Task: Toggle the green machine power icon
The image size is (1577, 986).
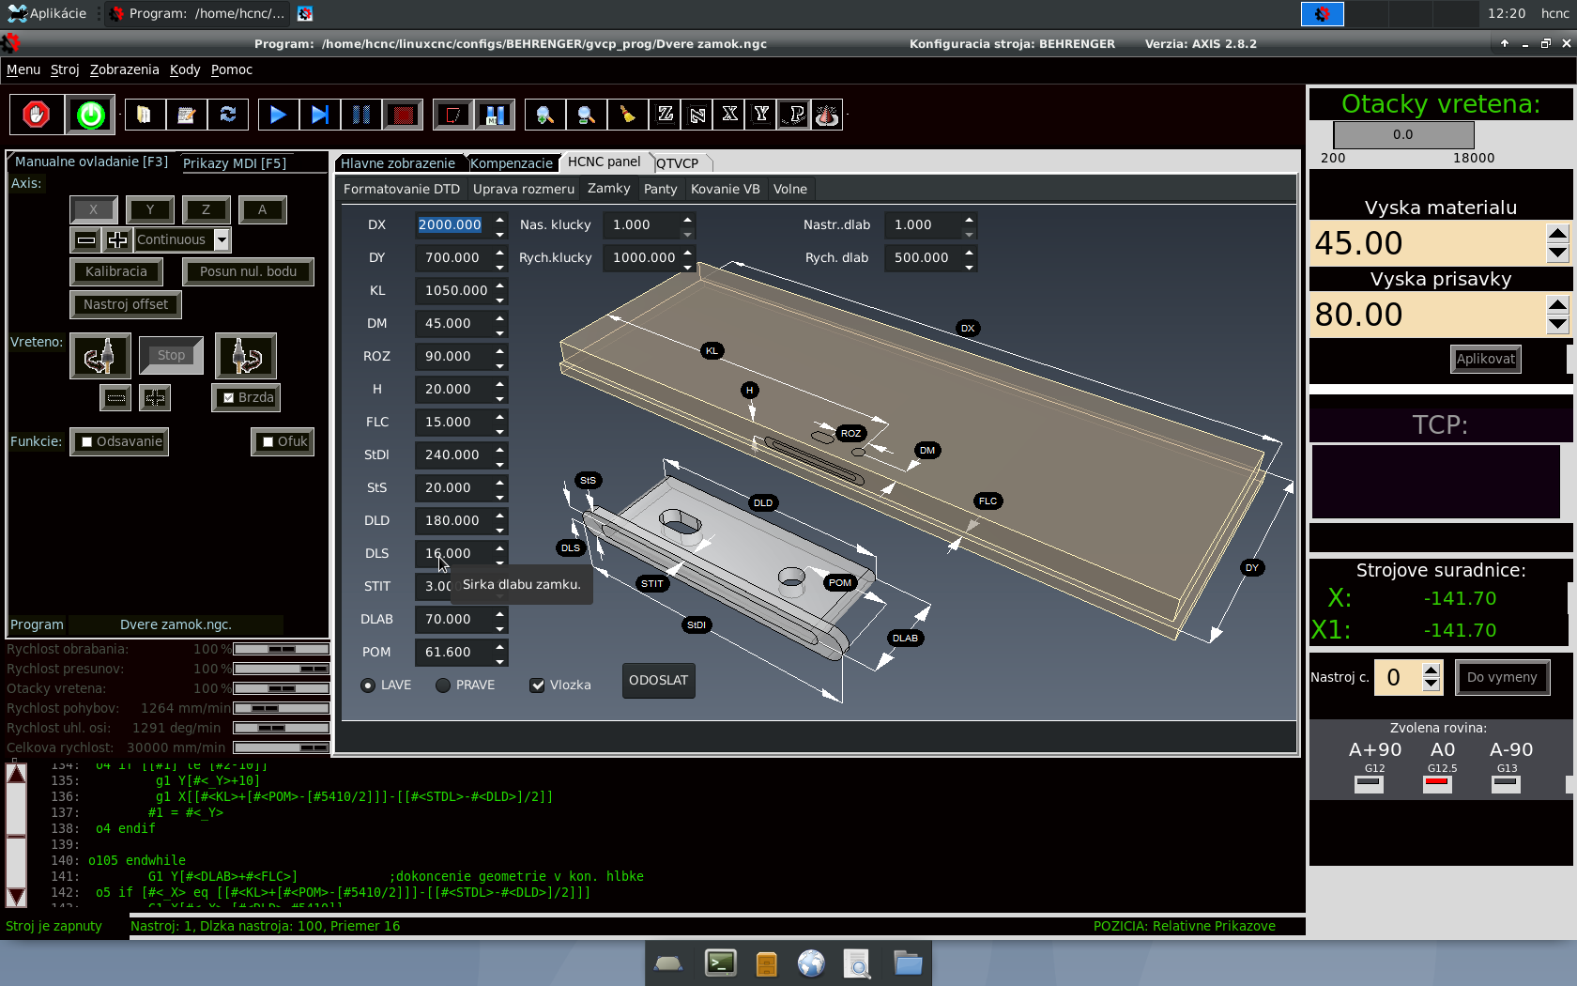Action: click(x=90, y=115)
